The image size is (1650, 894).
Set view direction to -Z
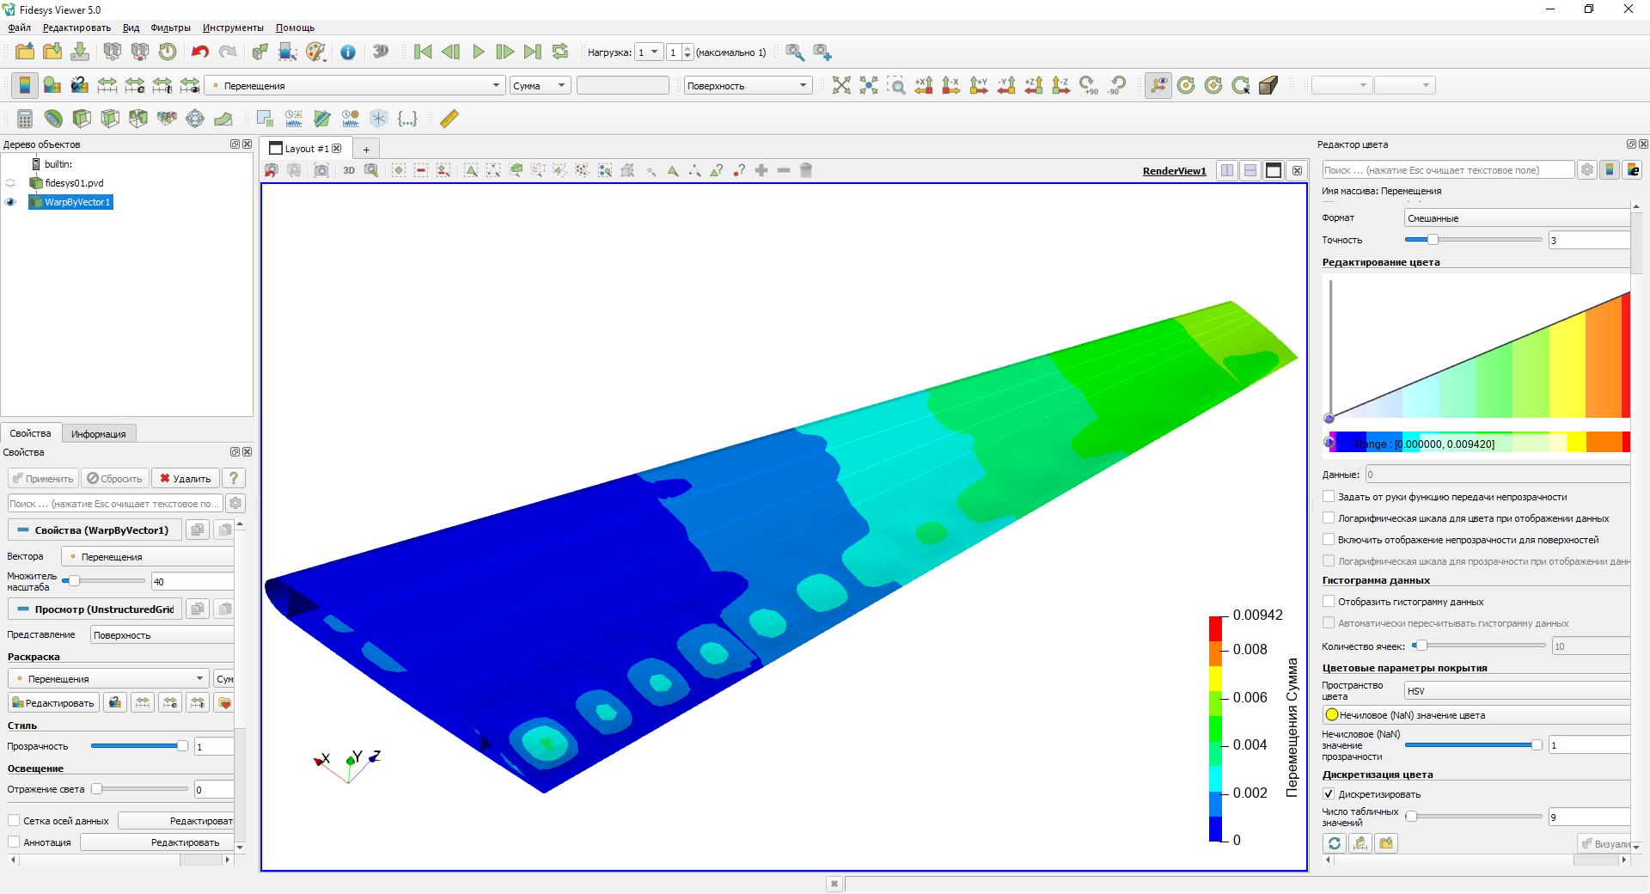tap(1061, 85)
